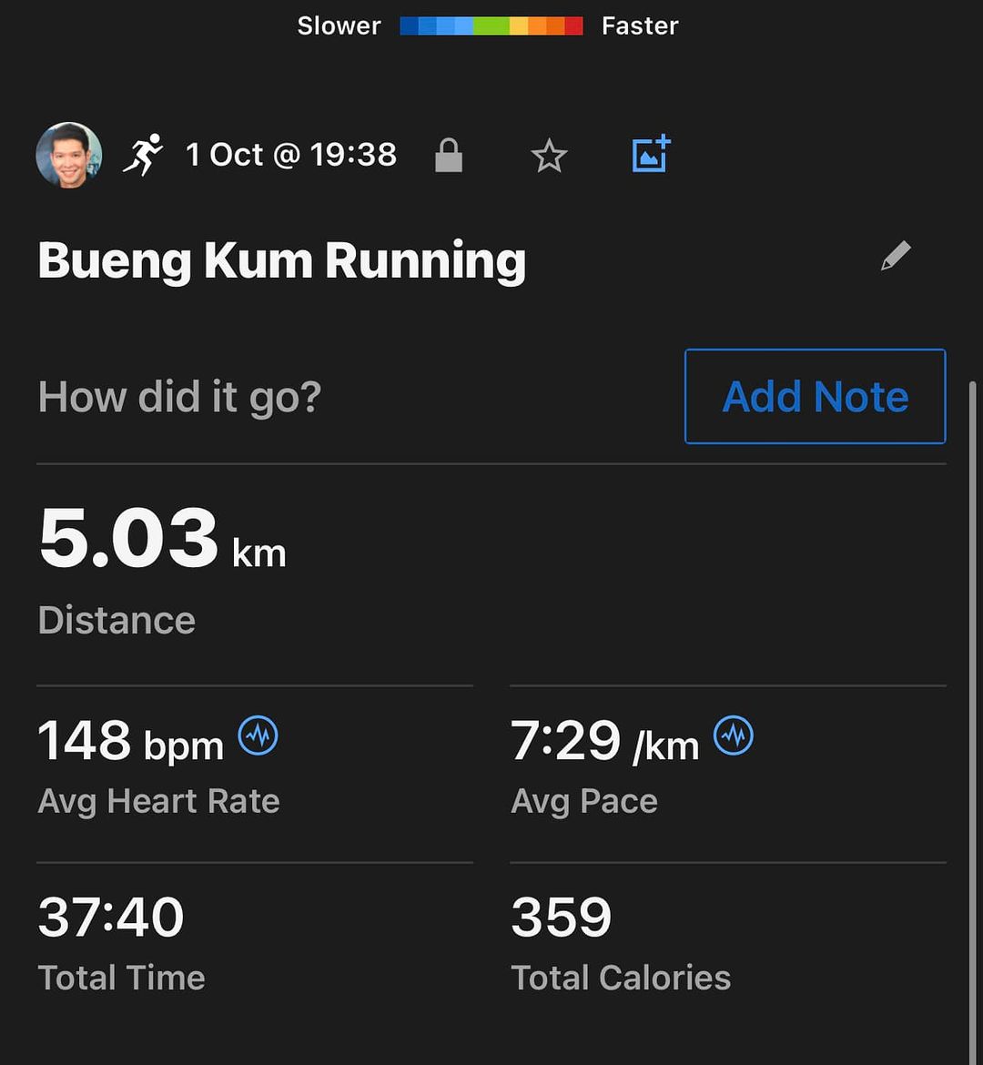
Task: Click the green middle of pace legend
Action: pos(491,25)
